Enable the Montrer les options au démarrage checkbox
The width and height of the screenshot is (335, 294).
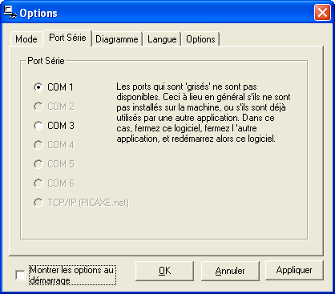click(20, 275)
